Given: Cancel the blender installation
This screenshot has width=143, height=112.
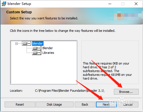Looking at the screenshot, I should (x=128, y=104).
